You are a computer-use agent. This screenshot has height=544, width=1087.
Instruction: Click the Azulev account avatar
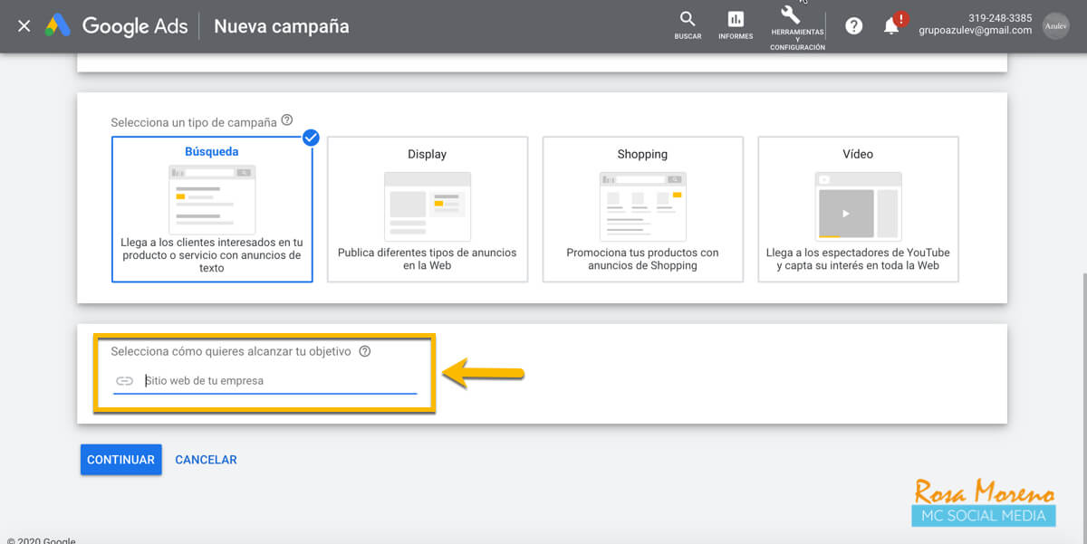coord(1055,25)
